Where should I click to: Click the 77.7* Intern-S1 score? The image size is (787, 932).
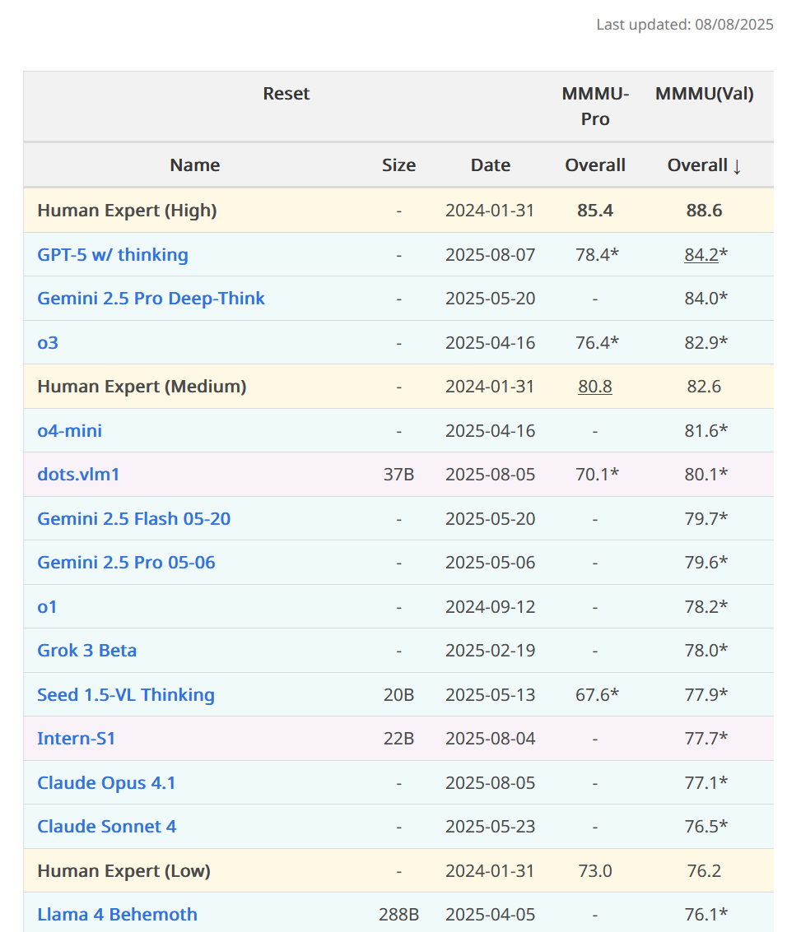click(x=706, y=738)
